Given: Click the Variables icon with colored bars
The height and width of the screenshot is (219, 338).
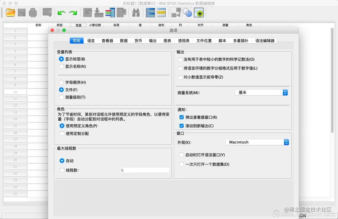Looking at the screenshot, I should click(x=110, y=12).
